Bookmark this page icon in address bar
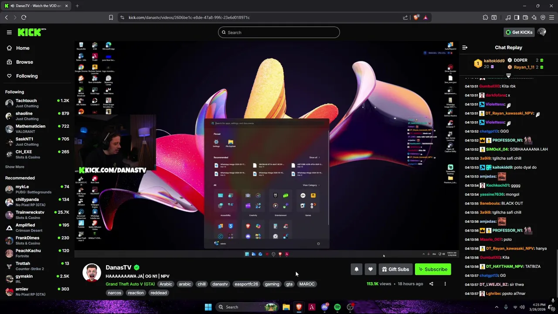558x314 pixels. pyautogui.click(x=111, y=17)
